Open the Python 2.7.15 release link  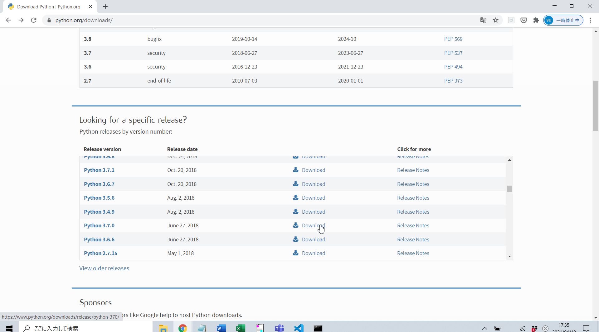click(x=100, y=253)
